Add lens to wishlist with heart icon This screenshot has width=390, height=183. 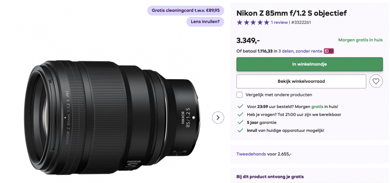point(376,81)
